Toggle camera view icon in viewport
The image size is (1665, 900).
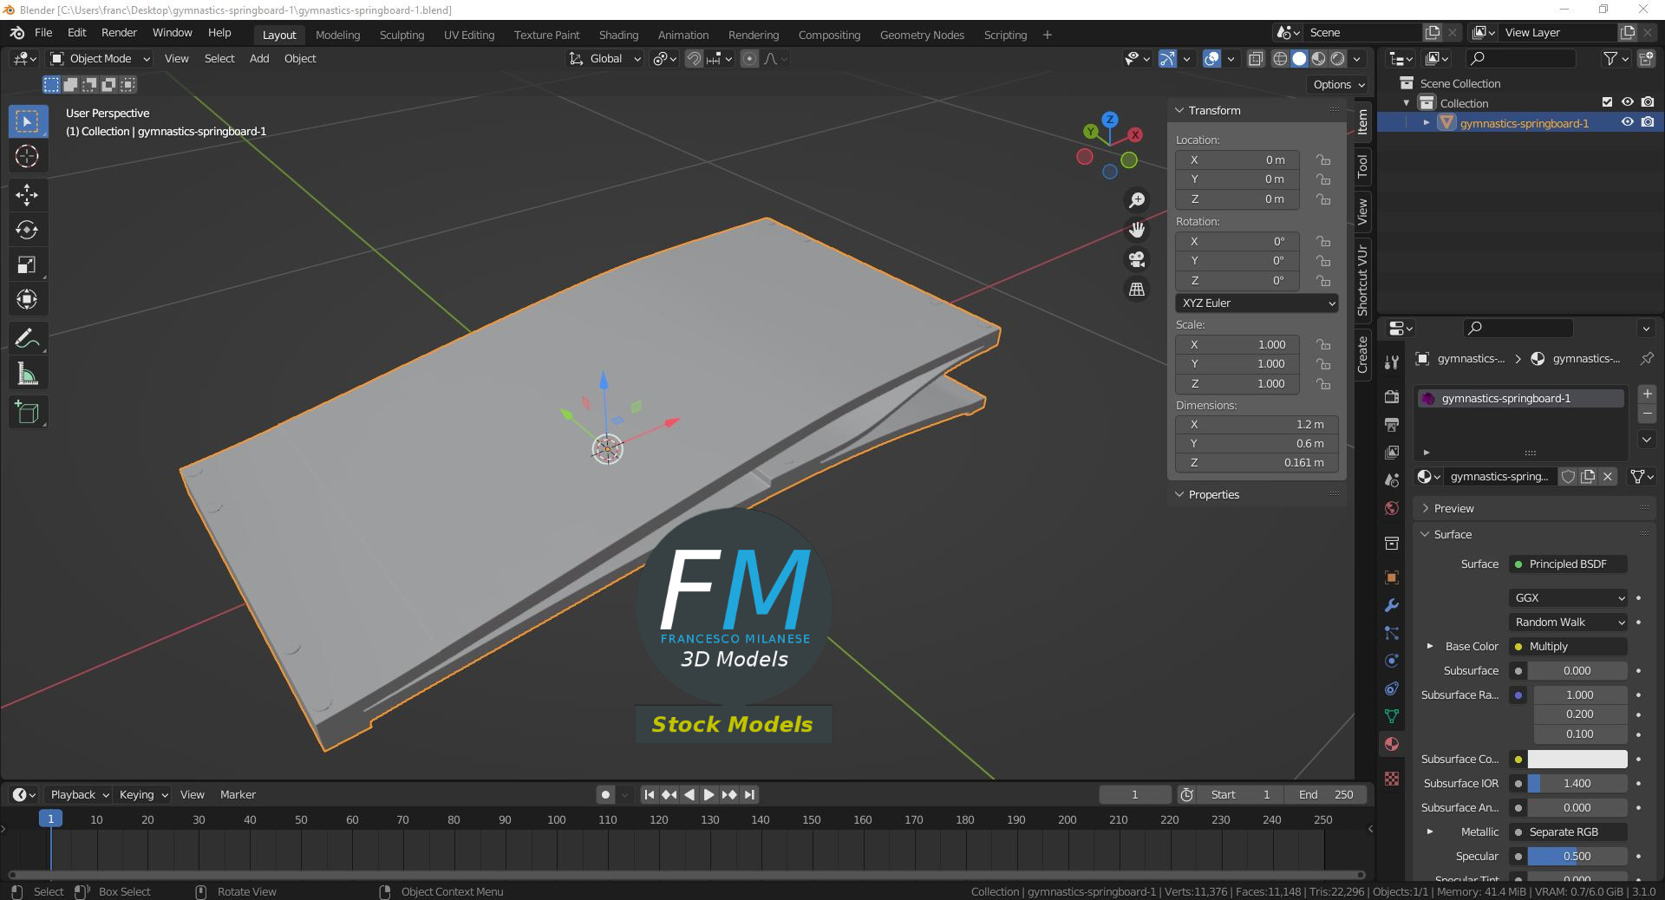point(1136,259)
